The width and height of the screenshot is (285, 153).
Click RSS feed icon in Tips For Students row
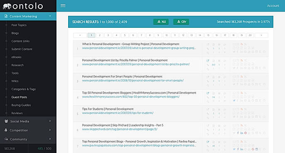point(241,109)
